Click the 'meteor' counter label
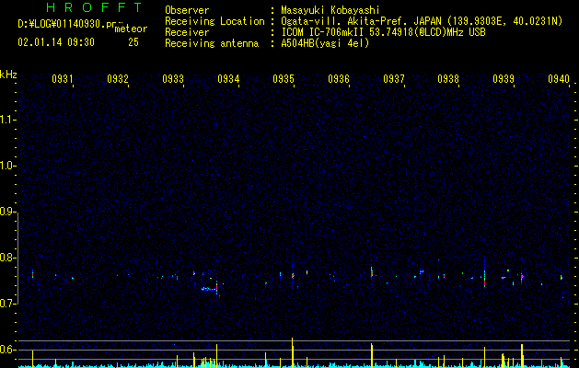This screenshot has width=579, height=368. (x=131, y=29)
